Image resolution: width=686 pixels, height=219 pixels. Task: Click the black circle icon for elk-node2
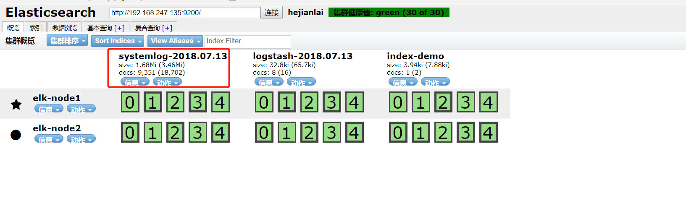pos(16,135)
